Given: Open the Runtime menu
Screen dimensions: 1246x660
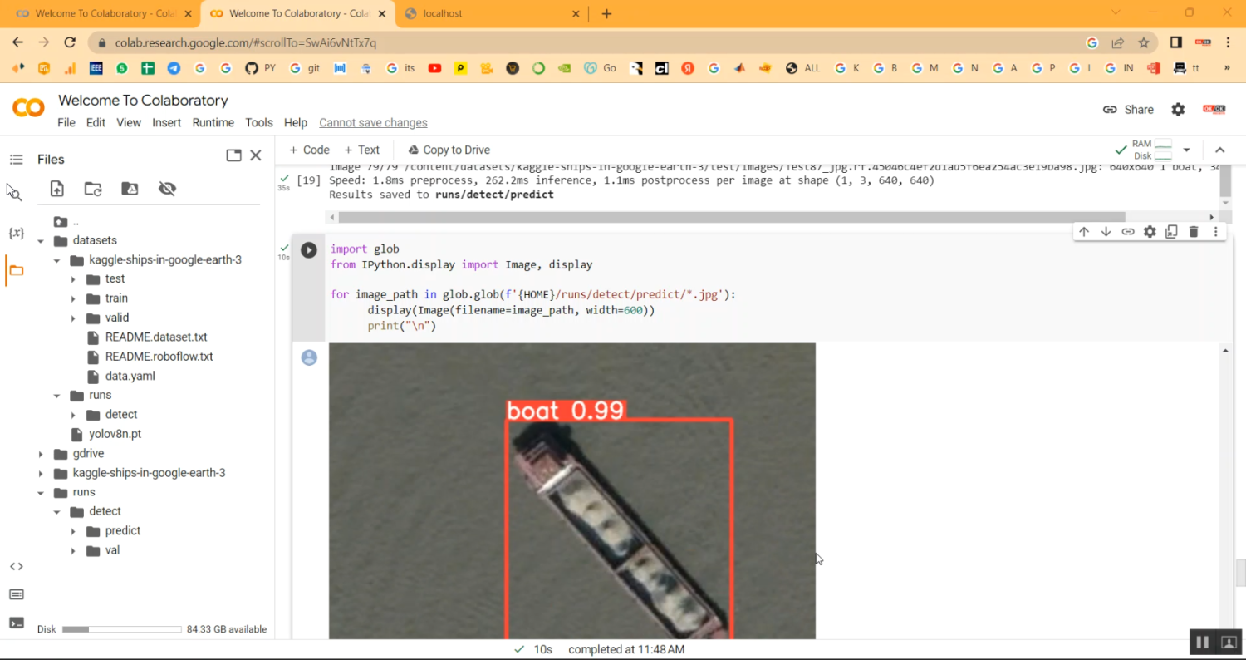Looking at the screenshot, I should (213, 122).
